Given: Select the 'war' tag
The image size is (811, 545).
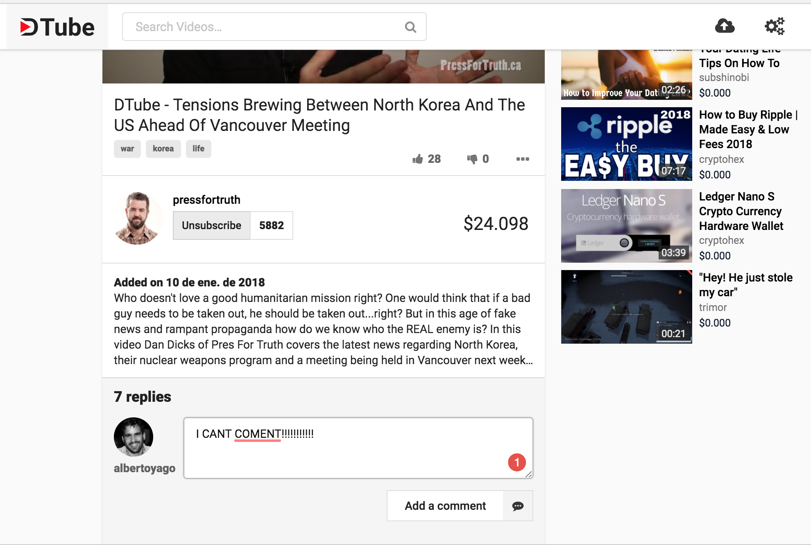Looking at the screenshot, I should pyautogui.click(x=127, y=149).
